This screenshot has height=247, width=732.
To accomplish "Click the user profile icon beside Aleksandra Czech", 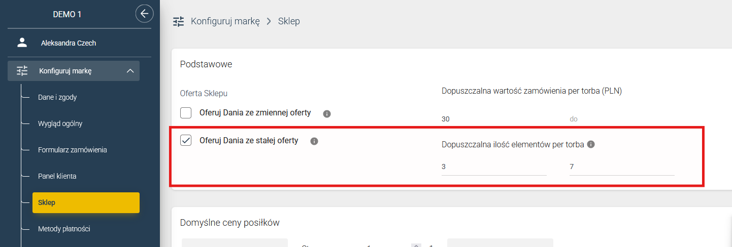I will point(22,43).
